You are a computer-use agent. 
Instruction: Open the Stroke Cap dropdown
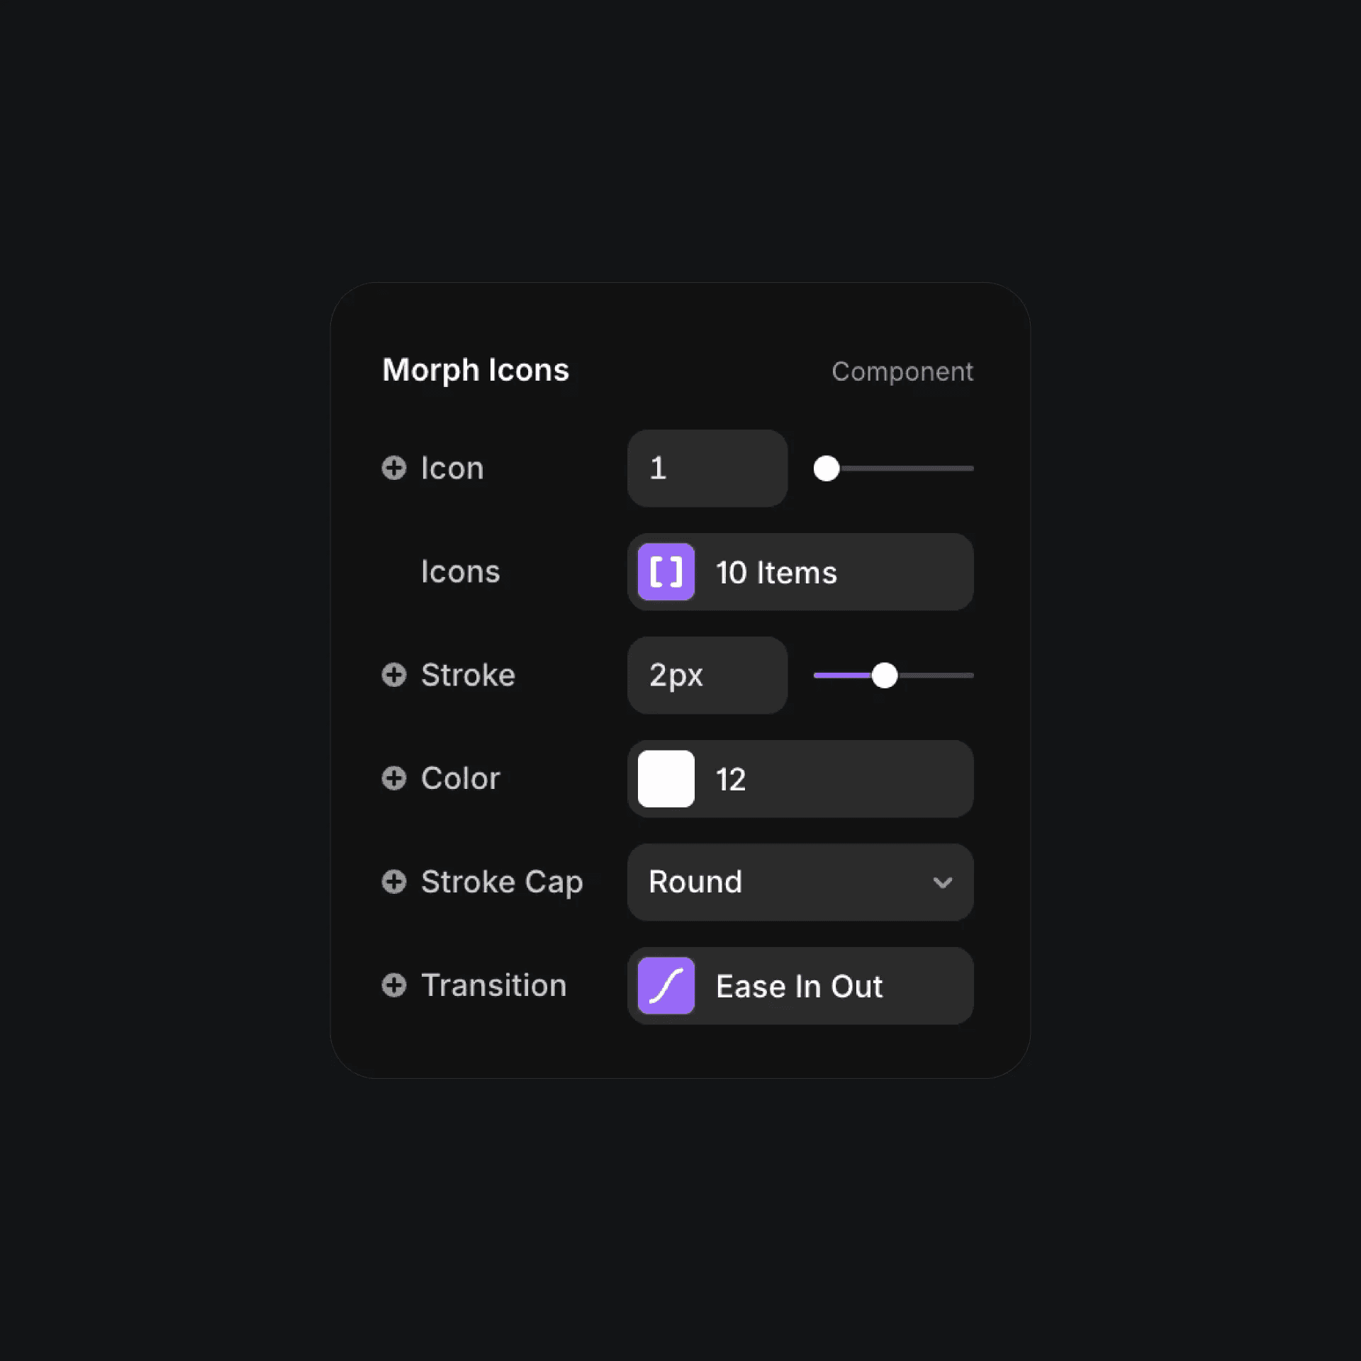click(800, 882)
